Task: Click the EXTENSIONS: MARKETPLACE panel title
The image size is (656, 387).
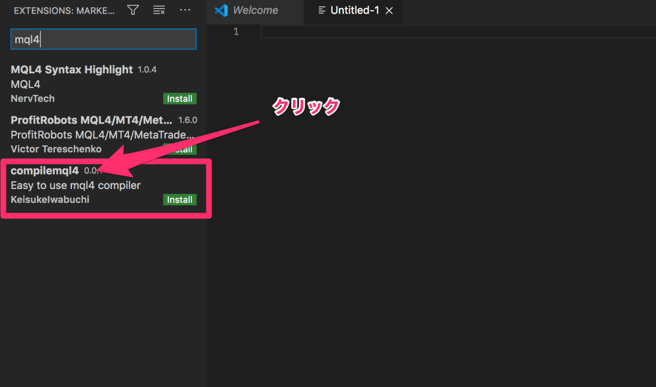Action: (x=64, y=11)
